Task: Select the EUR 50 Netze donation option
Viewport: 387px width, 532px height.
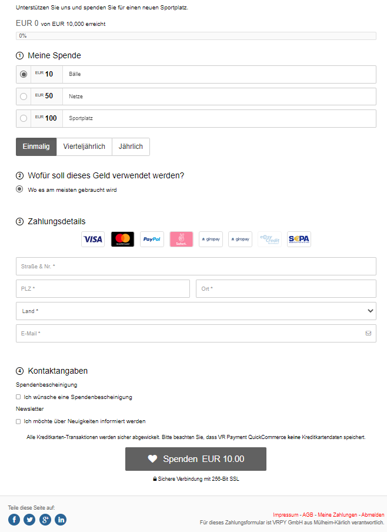Action: [24, 97]
